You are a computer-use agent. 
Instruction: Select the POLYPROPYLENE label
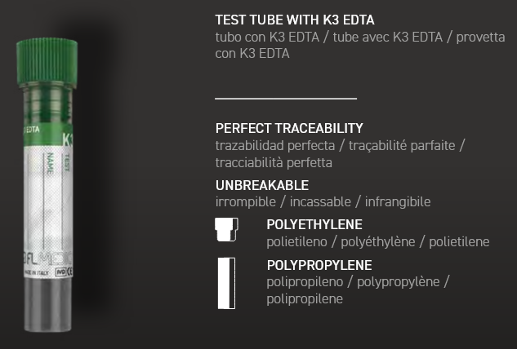[319, 265]
